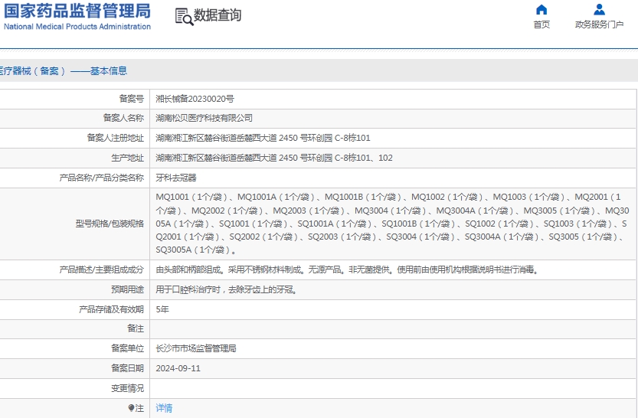Image resolution: width=638 pixels, height=418 pixels.
Task: Click the 国家药品监督管理局 logo
Action: [77, 11]
